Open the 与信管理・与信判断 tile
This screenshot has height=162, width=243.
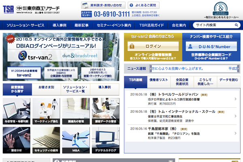coord(17,111)
